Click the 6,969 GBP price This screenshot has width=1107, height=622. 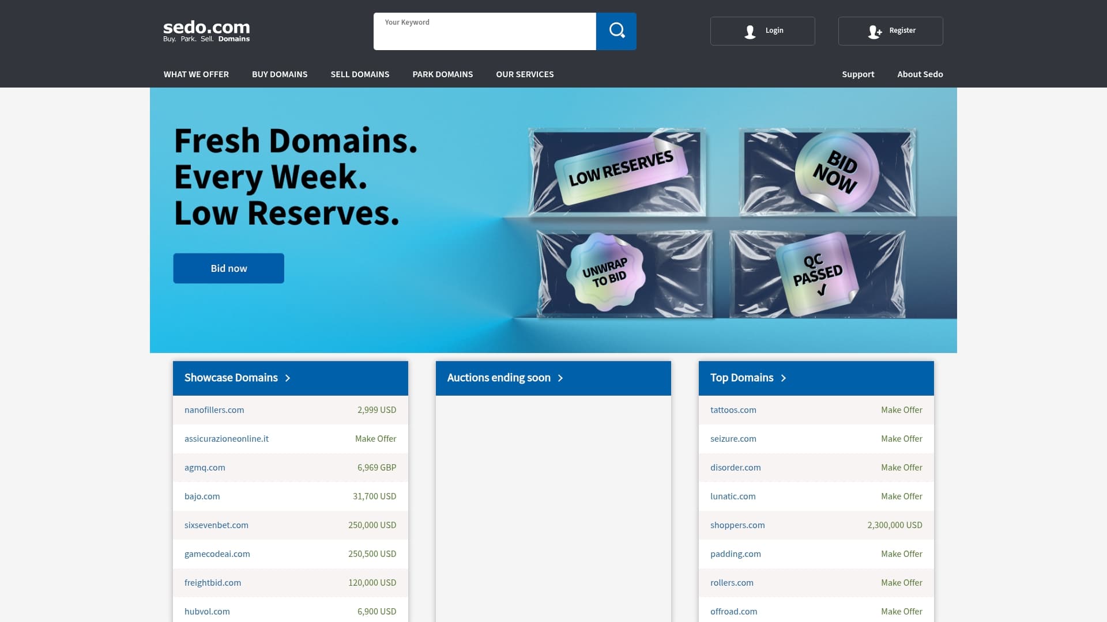(377, 468)
